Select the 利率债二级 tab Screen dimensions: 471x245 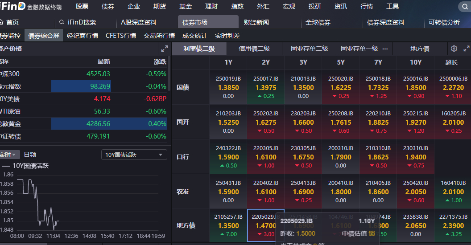point(199,49)
